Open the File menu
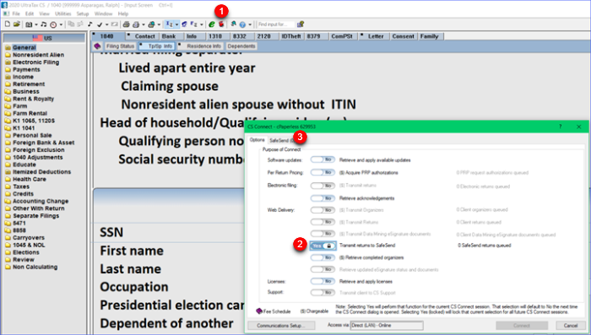This screenshot has width=591, height=335. (x=16, y=14)
